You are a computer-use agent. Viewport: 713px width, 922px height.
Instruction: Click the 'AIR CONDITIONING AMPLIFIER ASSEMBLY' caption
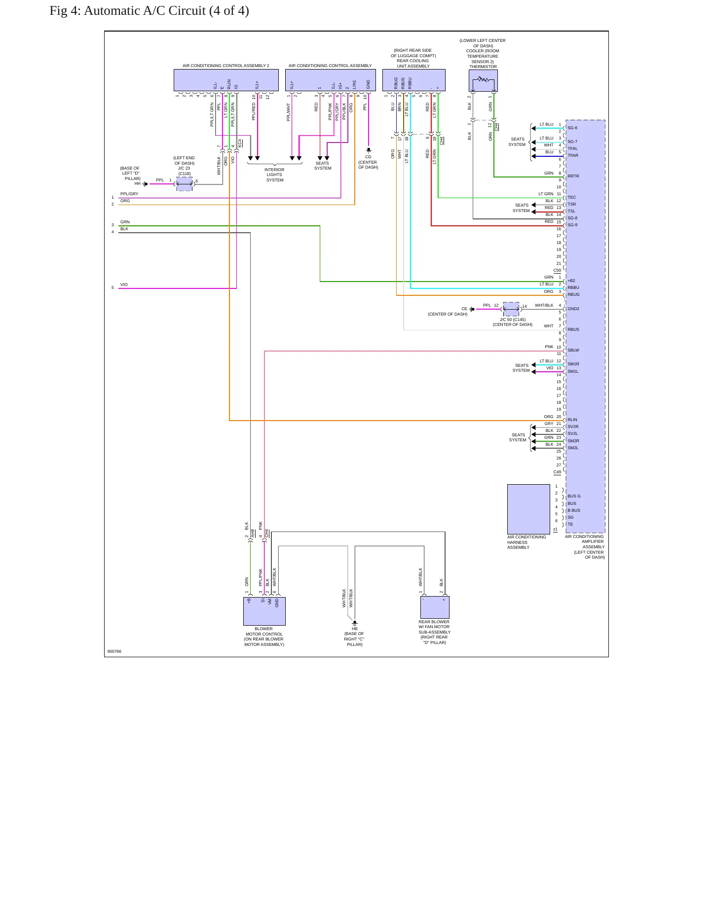tap(585, 542)
